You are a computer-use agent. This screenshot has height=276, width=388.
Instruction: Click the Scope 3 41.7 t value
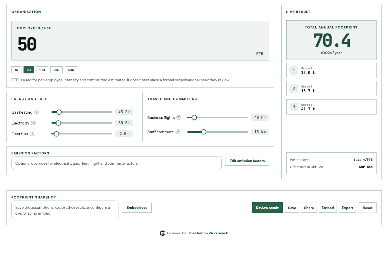point(308,109)
